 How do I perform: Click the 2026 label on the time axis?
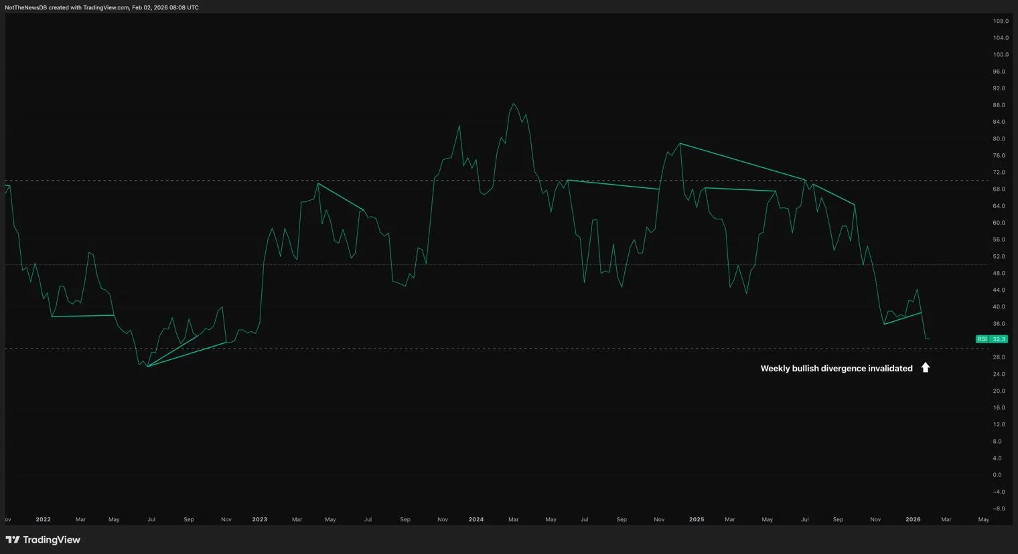[913, 519]
